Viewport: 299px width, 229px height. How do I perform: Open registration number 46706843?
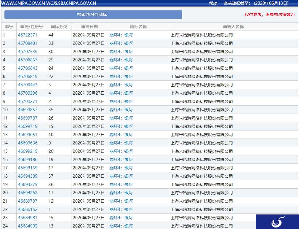click(28, 68)
